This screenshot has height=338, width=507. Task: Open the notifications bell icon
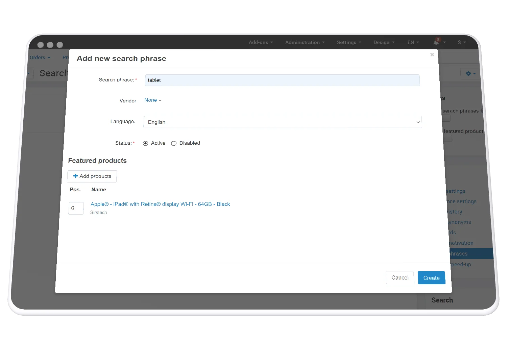(437, 42)
